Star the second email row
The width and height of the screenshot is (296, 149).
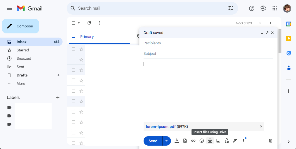(81, 59)
